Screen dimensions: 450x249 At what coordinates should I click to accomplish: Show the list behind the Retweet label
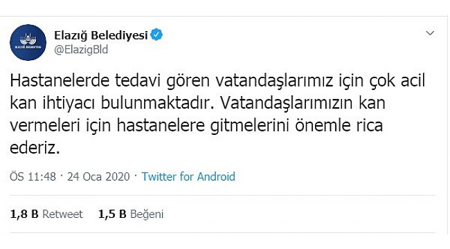62,214
